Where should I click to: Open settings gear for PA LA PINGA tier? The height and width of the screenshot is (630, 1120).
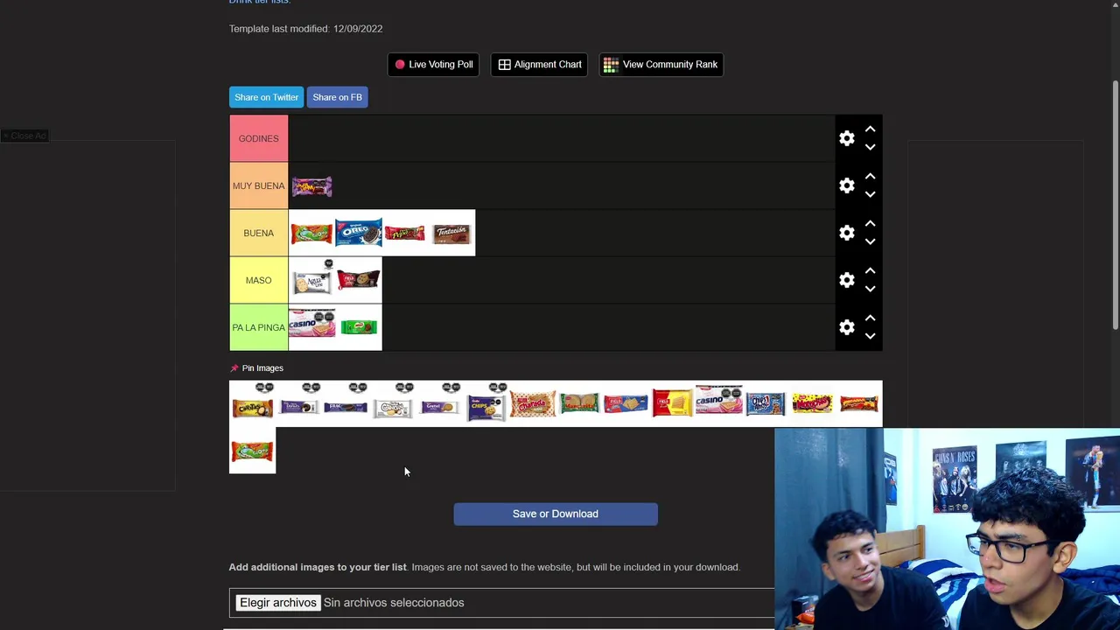[846, 327]
